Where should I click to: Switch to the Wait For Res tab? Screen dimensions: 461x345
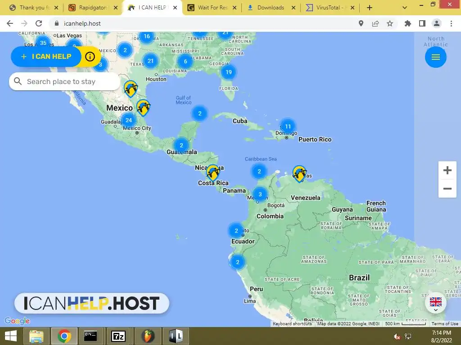pos(212,8)
